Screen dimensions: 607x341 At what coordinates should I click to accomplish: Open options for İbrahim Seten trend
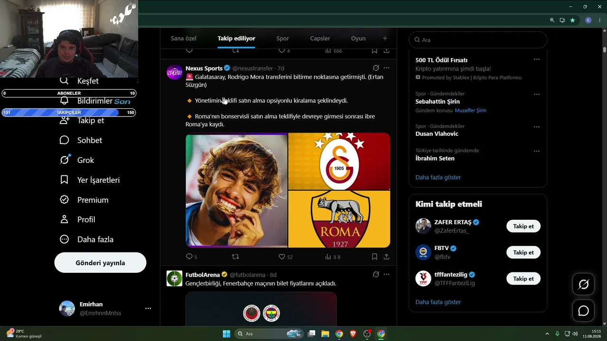tap(537, 151)
